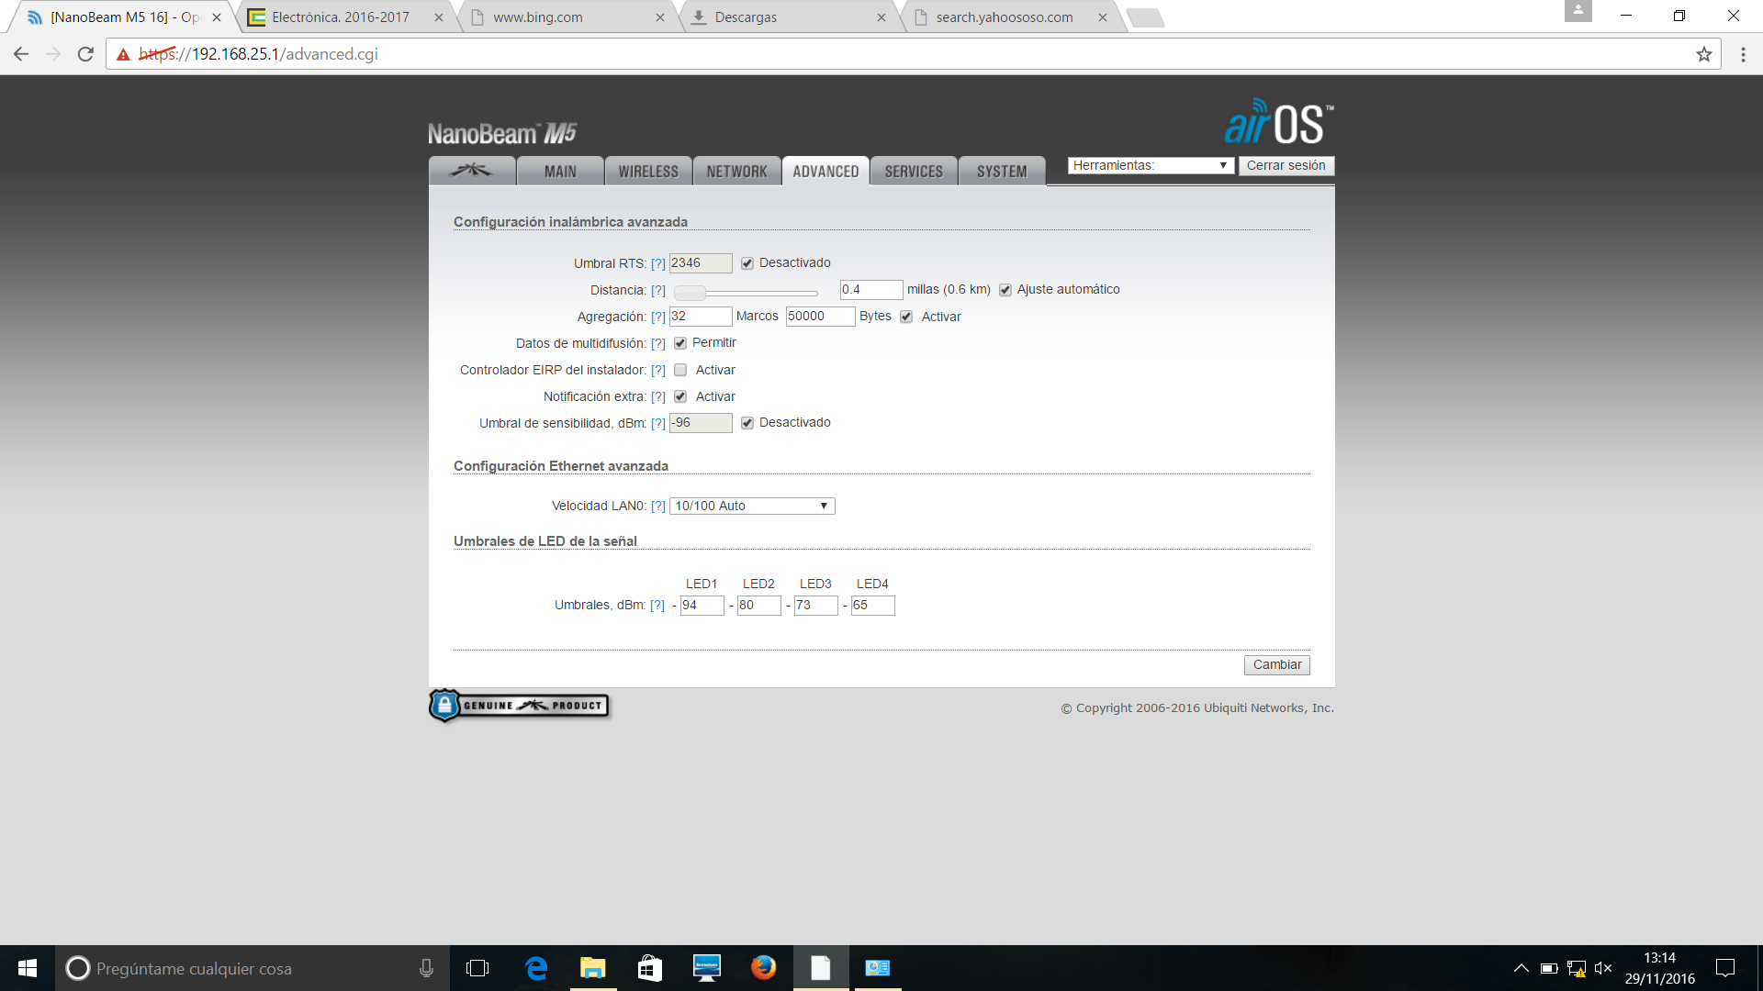Open Task View from the taskbar
Screen dimensions: 1763x991
[x=477, y=968]
